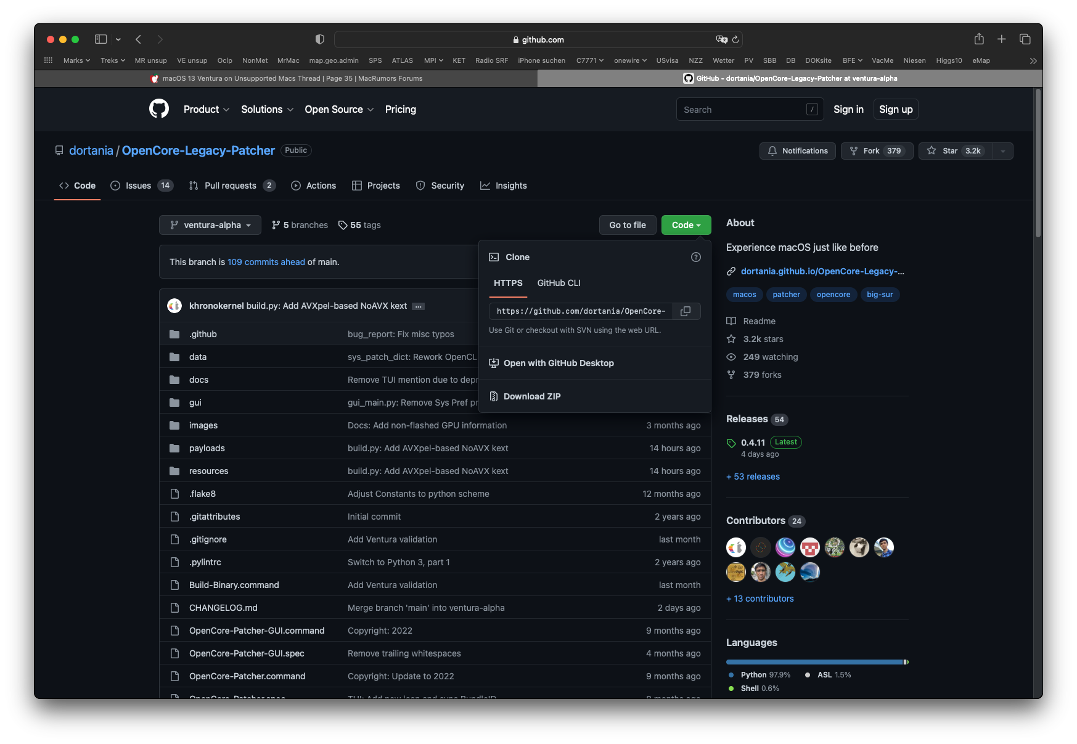Expand the Solutions menu
The width and height of the screenshot is (1077, 744).
(x=267, y=109)
